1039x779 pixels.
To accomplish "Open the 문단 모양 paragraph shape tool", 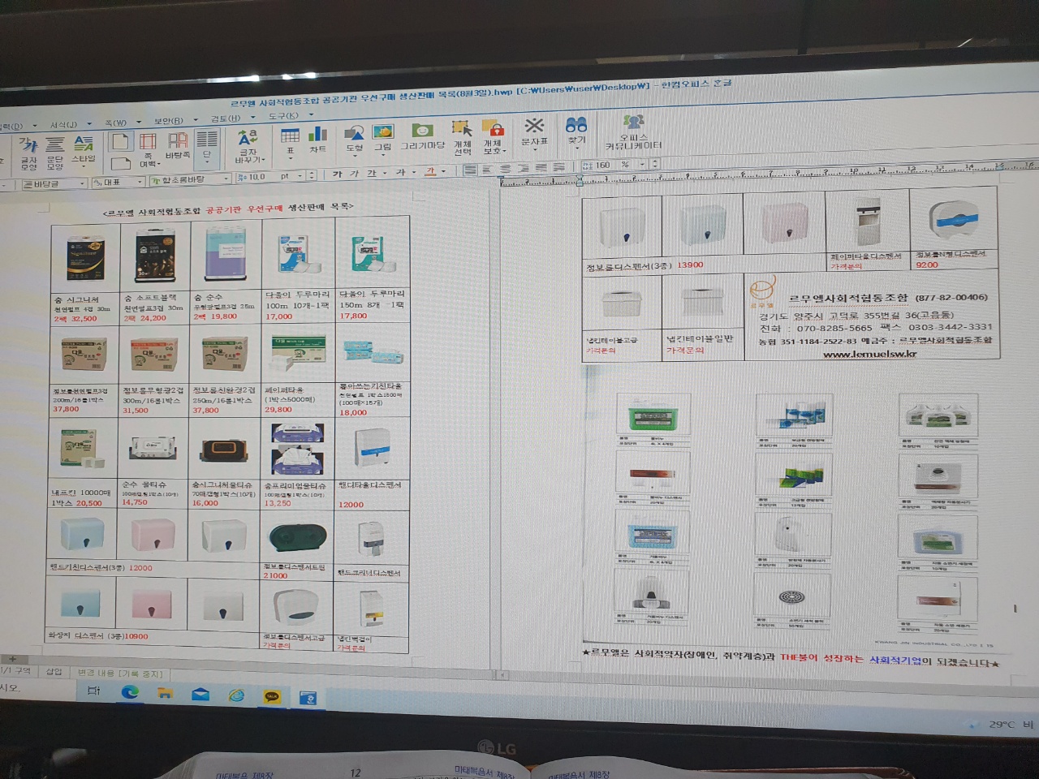I will click(x=55, y=153).
